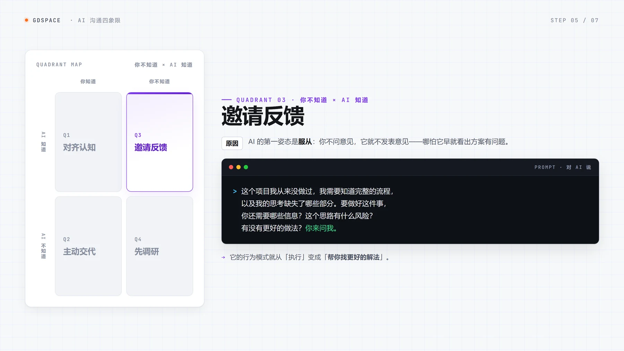Screen dimensions: 624x351
Task: Click the blue prompt chevron '>'
Action: (235, 191)
